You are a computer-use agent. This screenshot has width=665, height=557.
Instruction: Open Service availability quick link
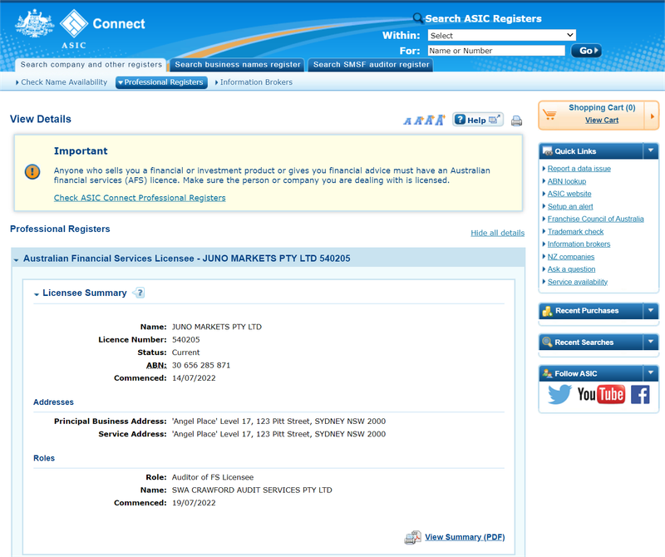pyautogui.click(x=577, y=282)
